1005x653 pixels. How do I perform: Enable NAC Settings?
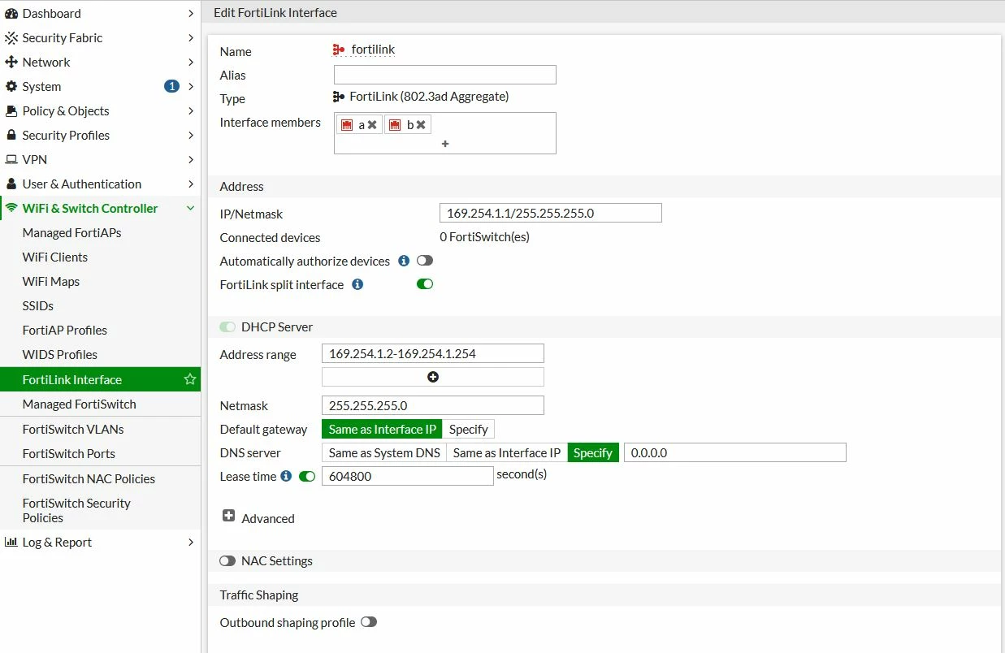pos(227,560)
